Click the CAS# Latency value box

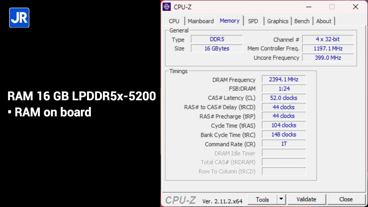pos(283,98)
